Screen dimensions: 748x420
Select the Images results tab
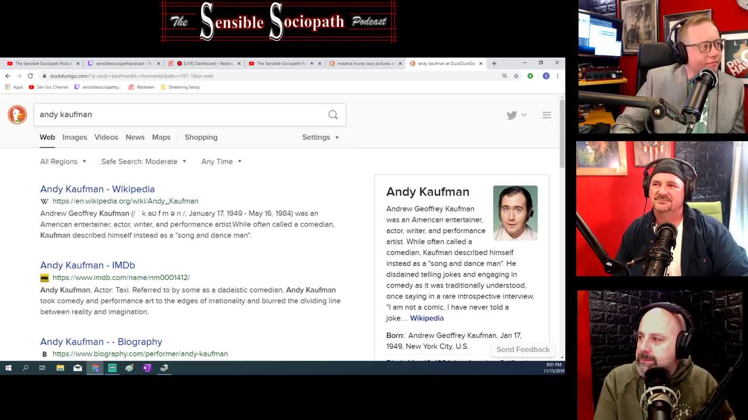click(74, 137)
